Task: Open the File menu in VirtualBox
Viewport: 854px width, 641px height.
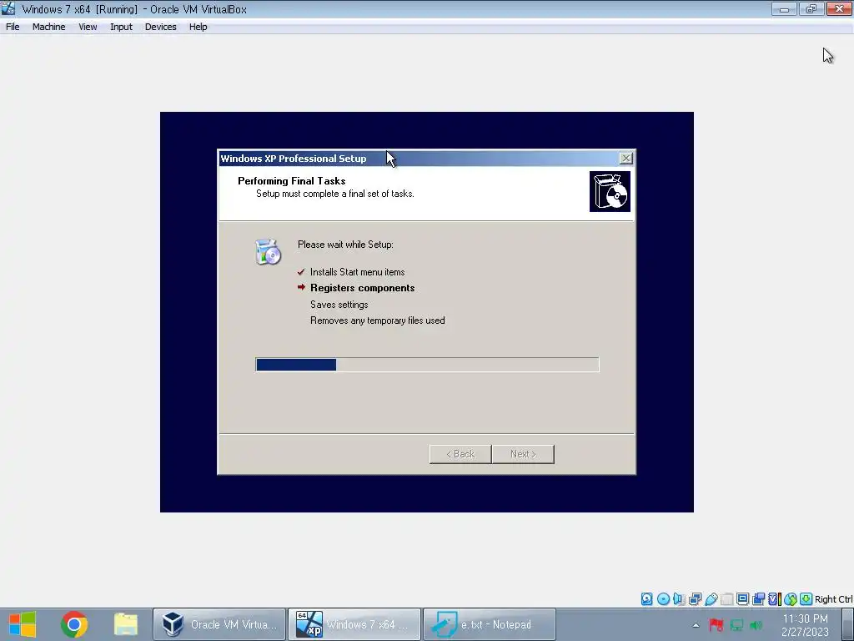Action: click(13, 27)
